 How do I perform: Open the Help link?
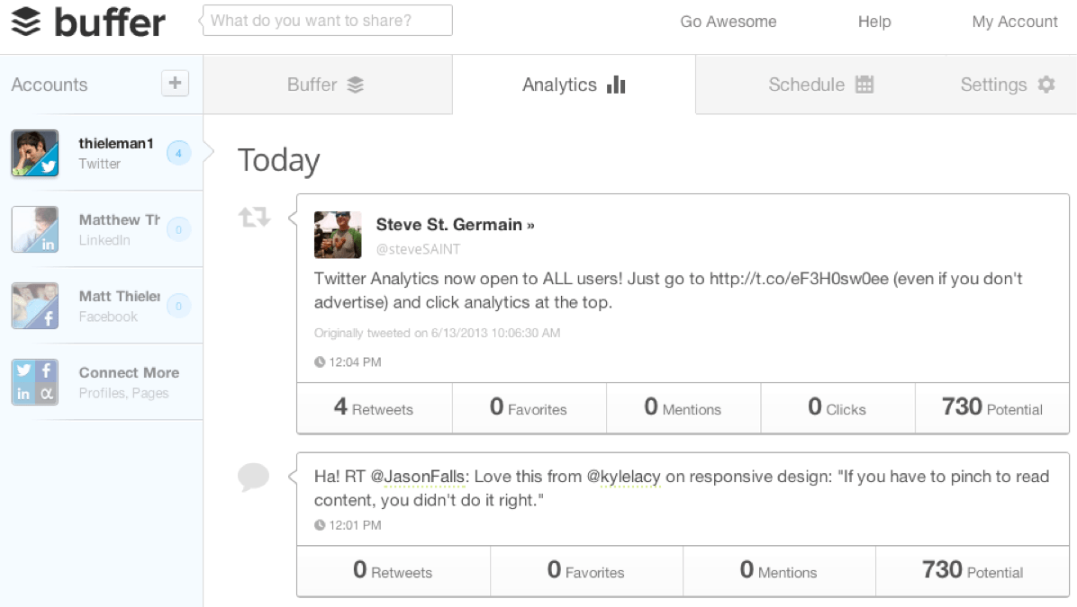point(874,22)
